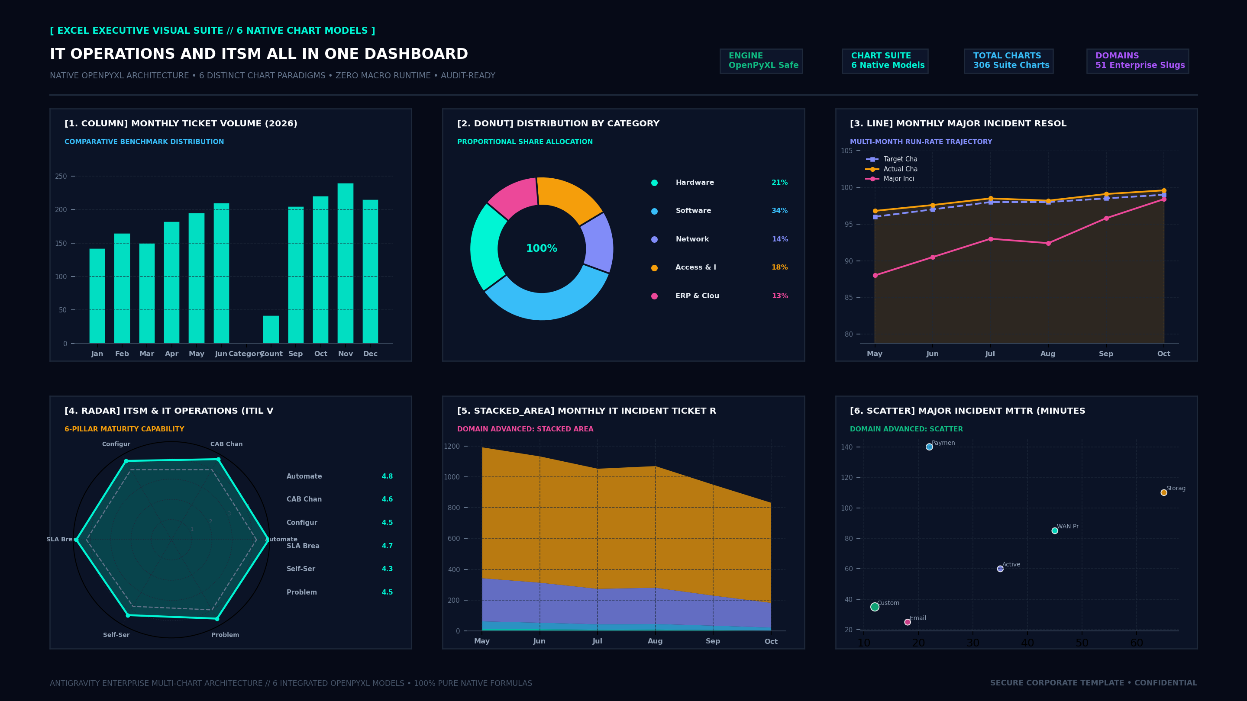
Task: Click the Access & I legend color dot
Action: coord(655,268)
